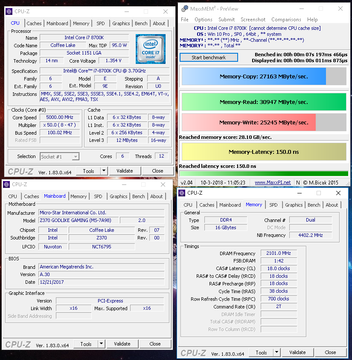
Task: Click CPU-Z app icon in Memory window title
Action: pyautogui.click(x=182, y=193)
